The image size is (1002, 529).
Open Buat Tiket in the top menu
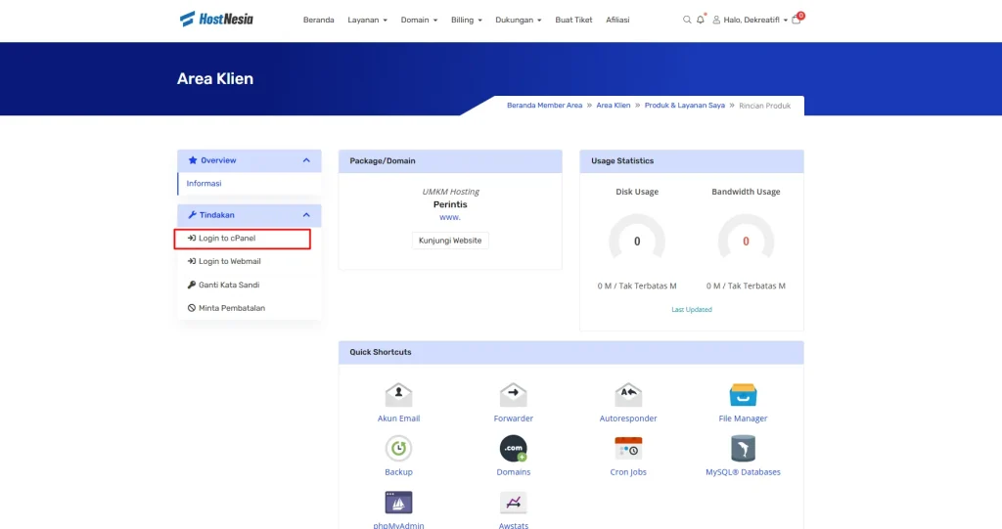coord(573,20)
